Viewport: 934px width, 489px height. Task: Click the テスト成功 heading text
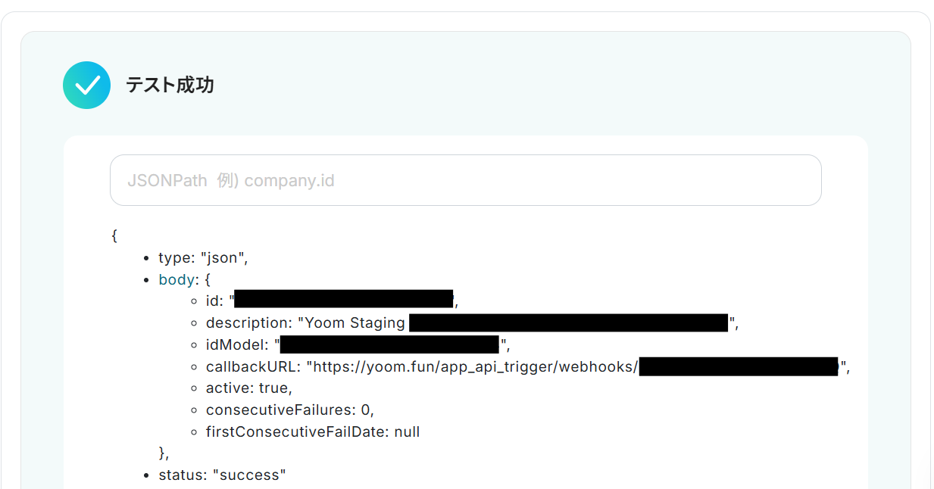[170, 85]
